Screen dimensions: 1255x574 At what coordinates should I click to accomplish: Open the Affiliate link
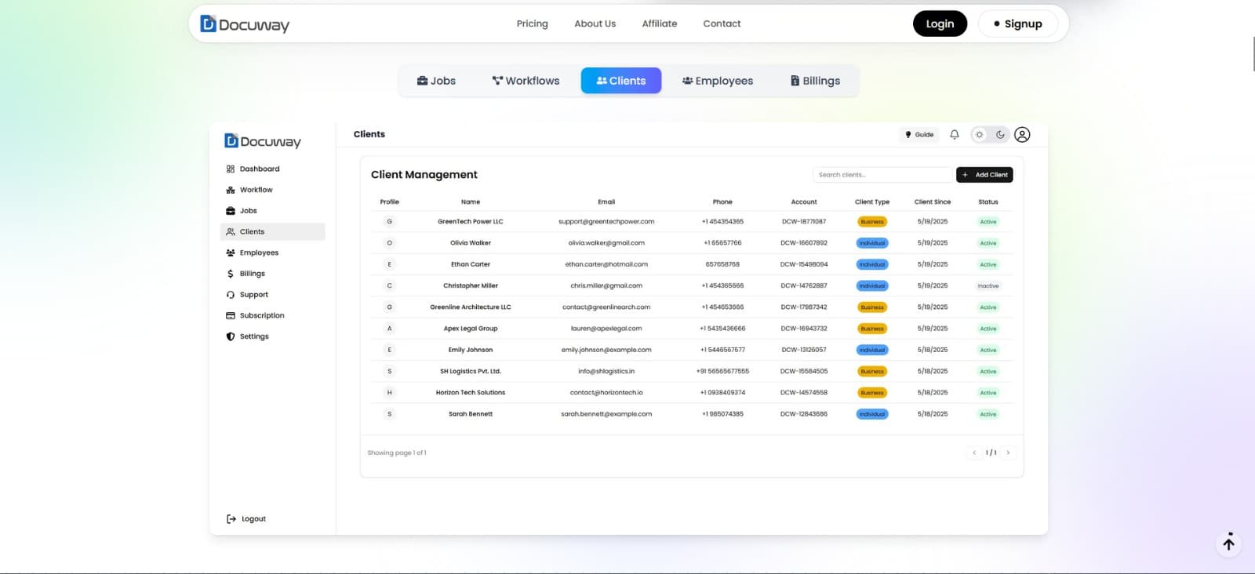pos(659,24)
